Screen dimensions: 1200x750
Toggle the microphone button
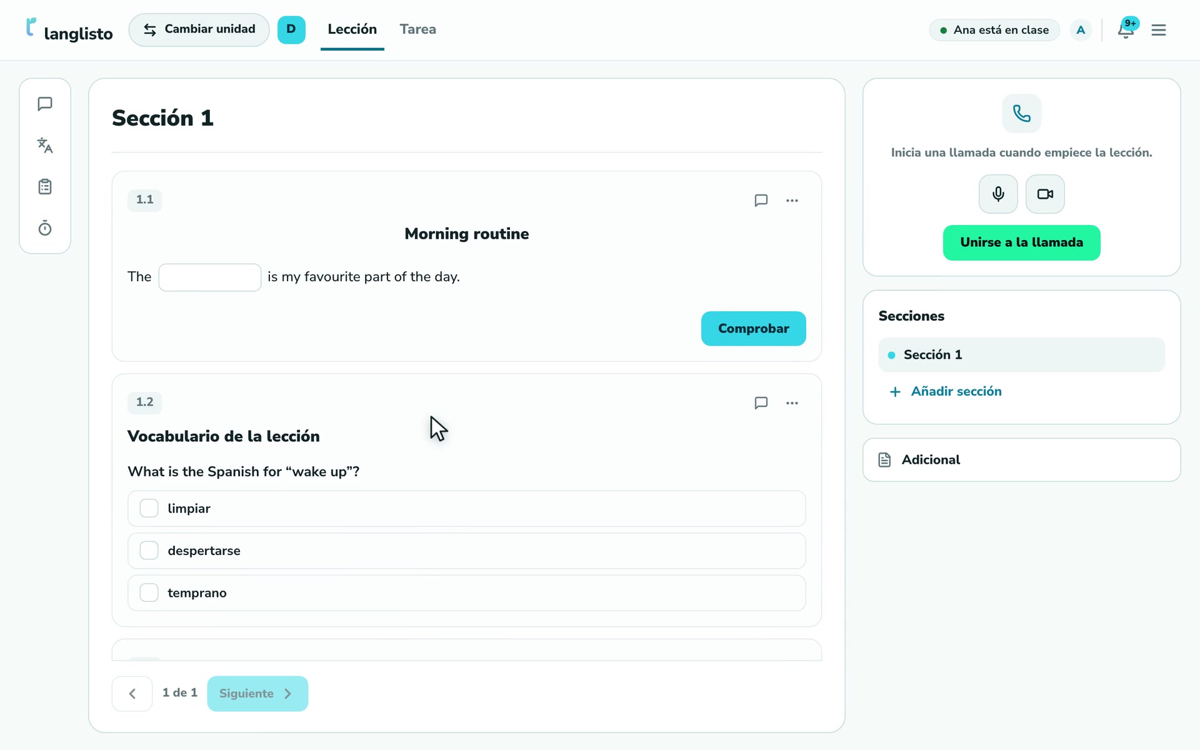click(998, 194)
